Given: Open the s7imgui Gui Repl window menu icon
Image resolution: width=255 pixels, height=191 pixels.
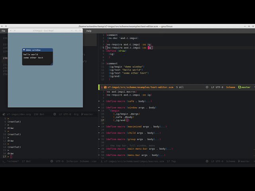Looking at the screenshot, I should tap(11, 30).
